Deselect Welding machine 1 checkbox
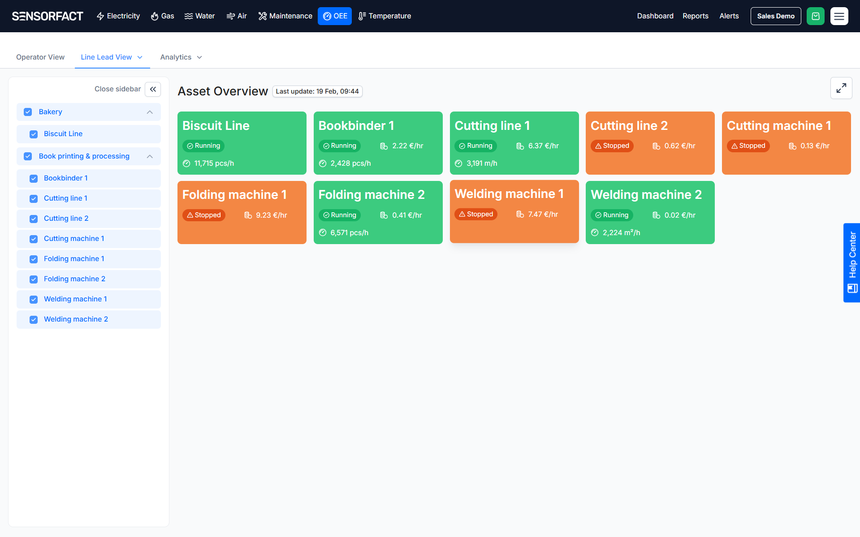The image size is (860, 537). tap(34, 299)
